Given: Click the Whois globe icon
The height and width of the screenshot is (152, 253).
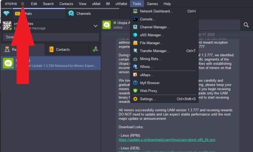Looking at the screenshot, I should point(135,67).
